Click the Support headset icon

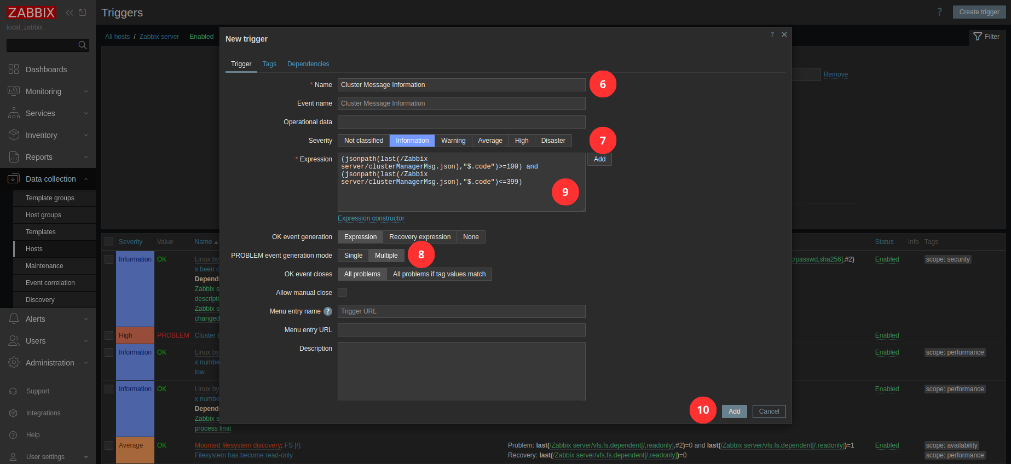[x=13, y=391]
